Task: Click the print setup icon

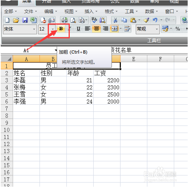Action: pos(82,20)
